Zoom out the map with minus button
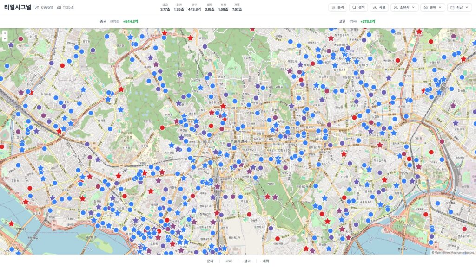The height and width of the screenshot is (267, 476). tap(5, 39)
